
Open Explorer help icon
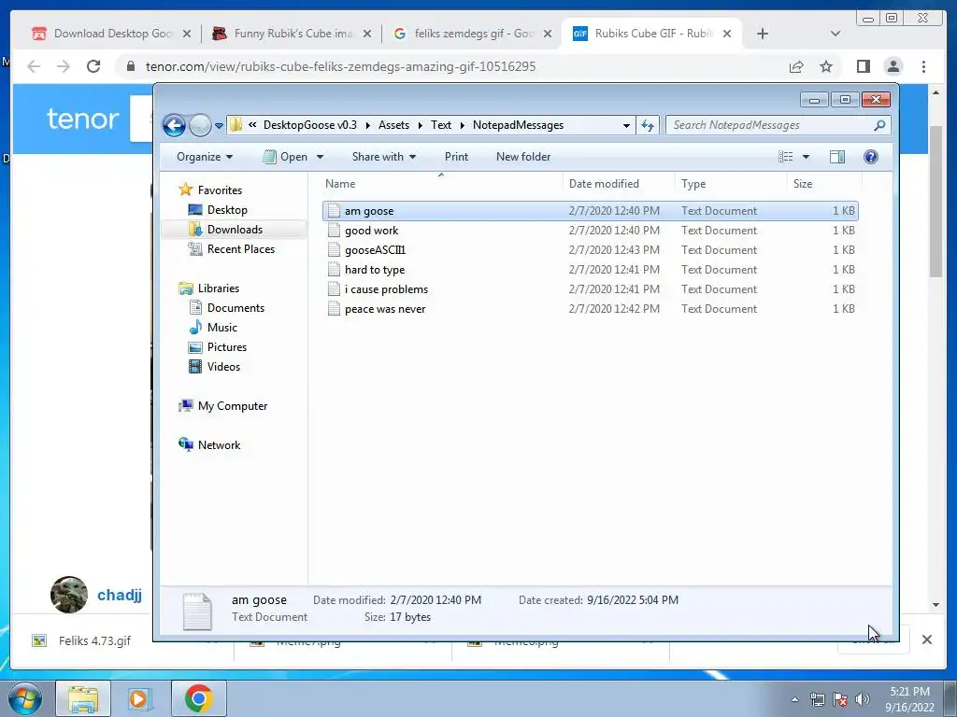click(x=871, y=157)
